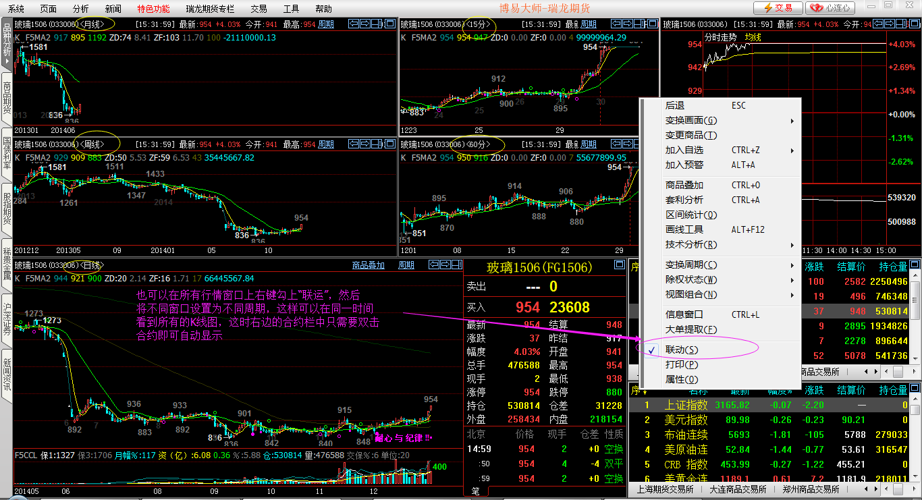Select the 上证指数 row in the list
The image size is (922, 500).
click(686, 405)
